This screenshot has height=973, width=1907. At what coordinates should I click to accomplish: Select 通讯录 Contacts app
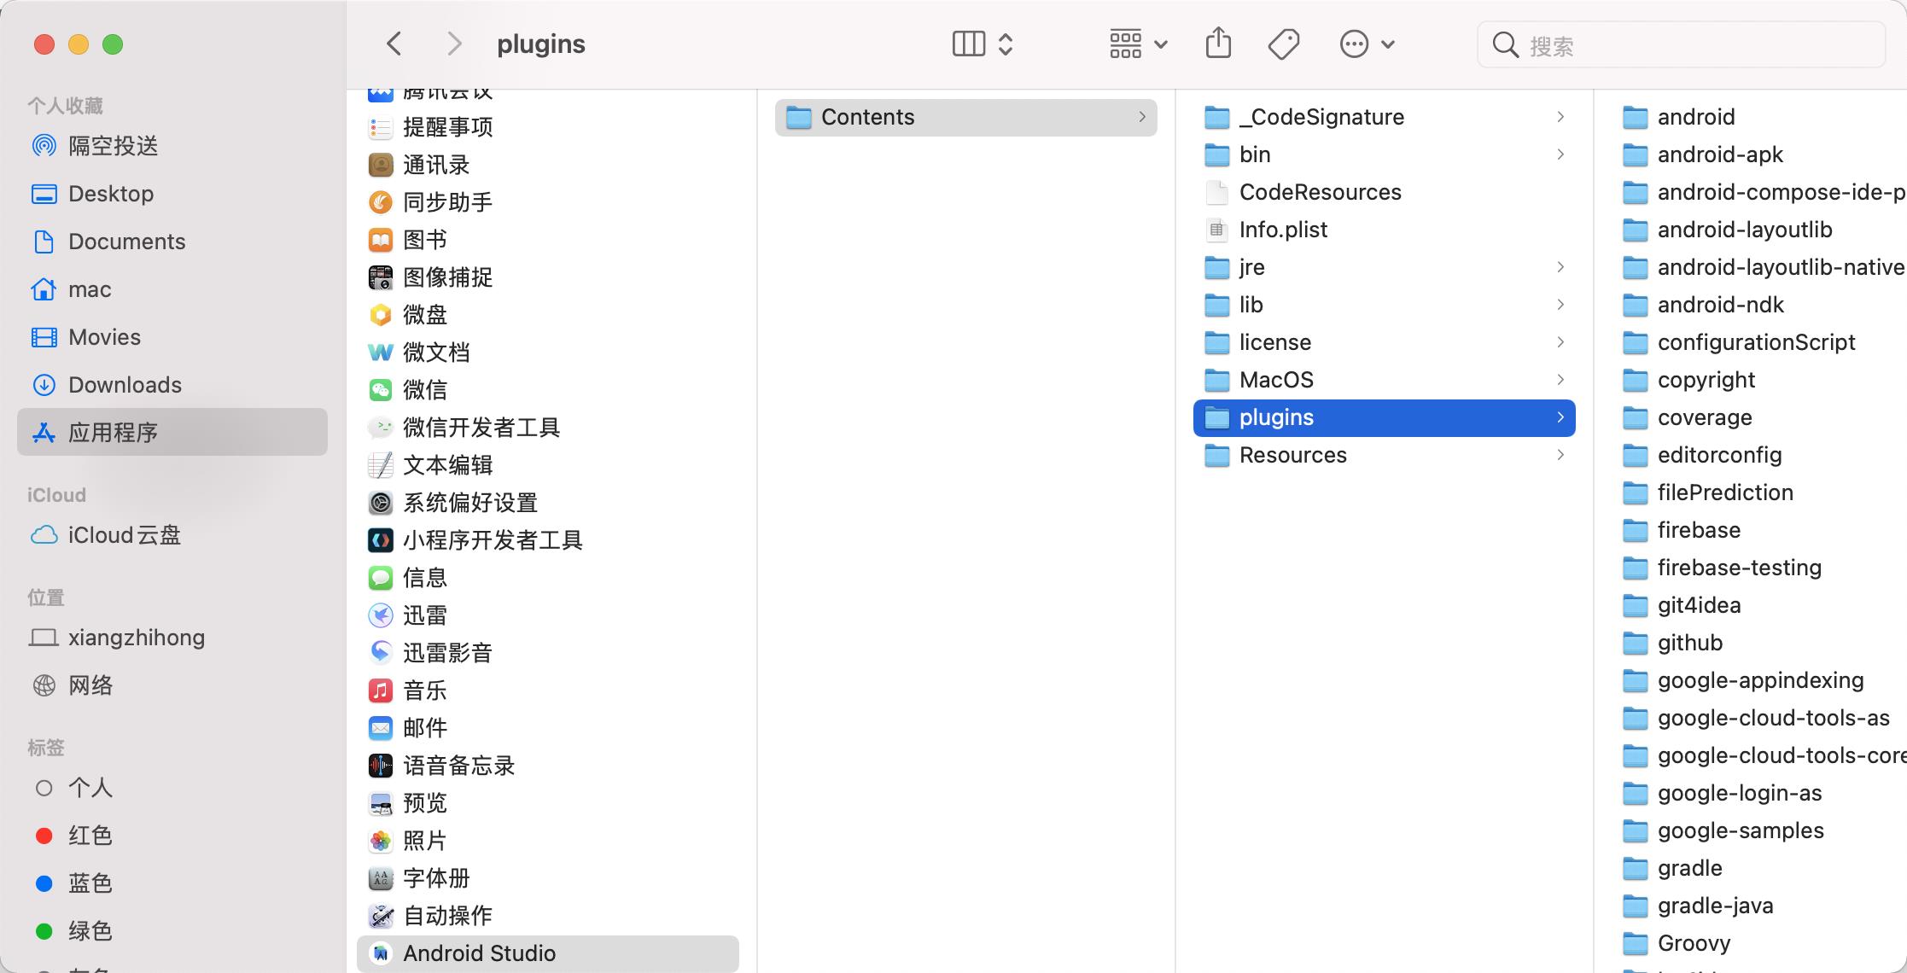(x=548, y=165)
